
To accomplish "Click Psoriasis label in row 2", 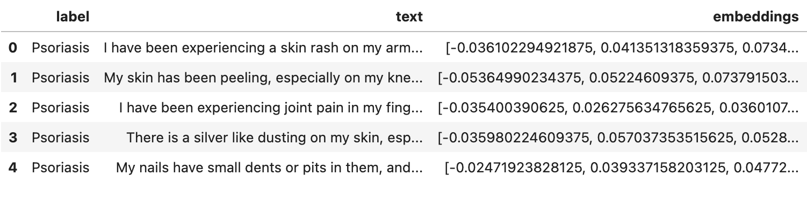I will click(x=60, y=108).
